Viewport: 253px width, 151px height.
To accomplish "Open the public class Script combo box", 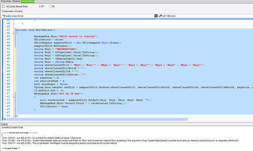I will point(80,16).
